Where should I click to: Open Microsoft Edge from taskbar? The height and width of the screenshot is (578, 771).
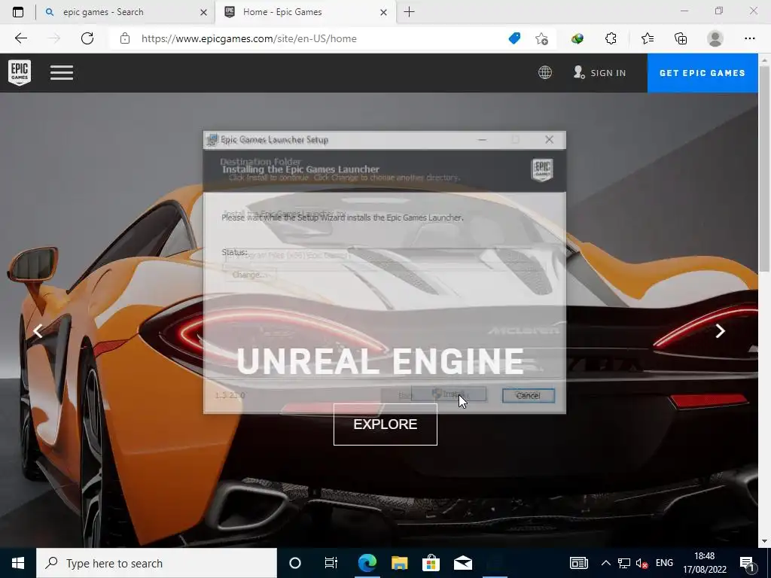click(x=367, y=563)
